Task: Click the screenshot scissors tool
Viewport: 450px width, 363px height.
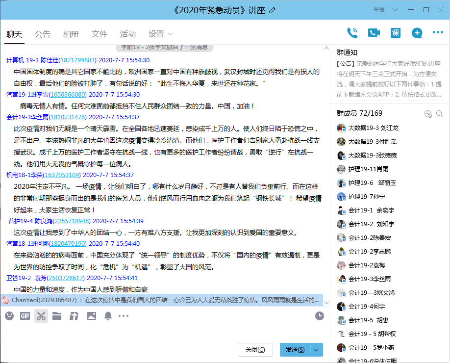Action: coord(41,316)
